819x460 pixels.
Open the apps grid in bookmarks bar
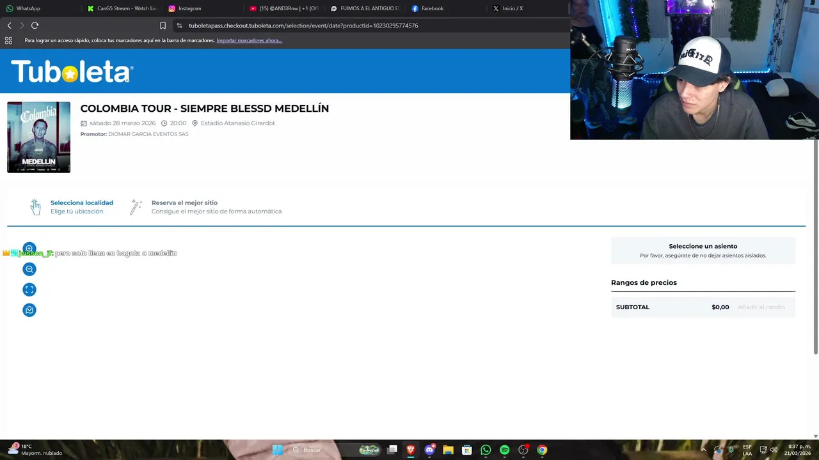8,40
